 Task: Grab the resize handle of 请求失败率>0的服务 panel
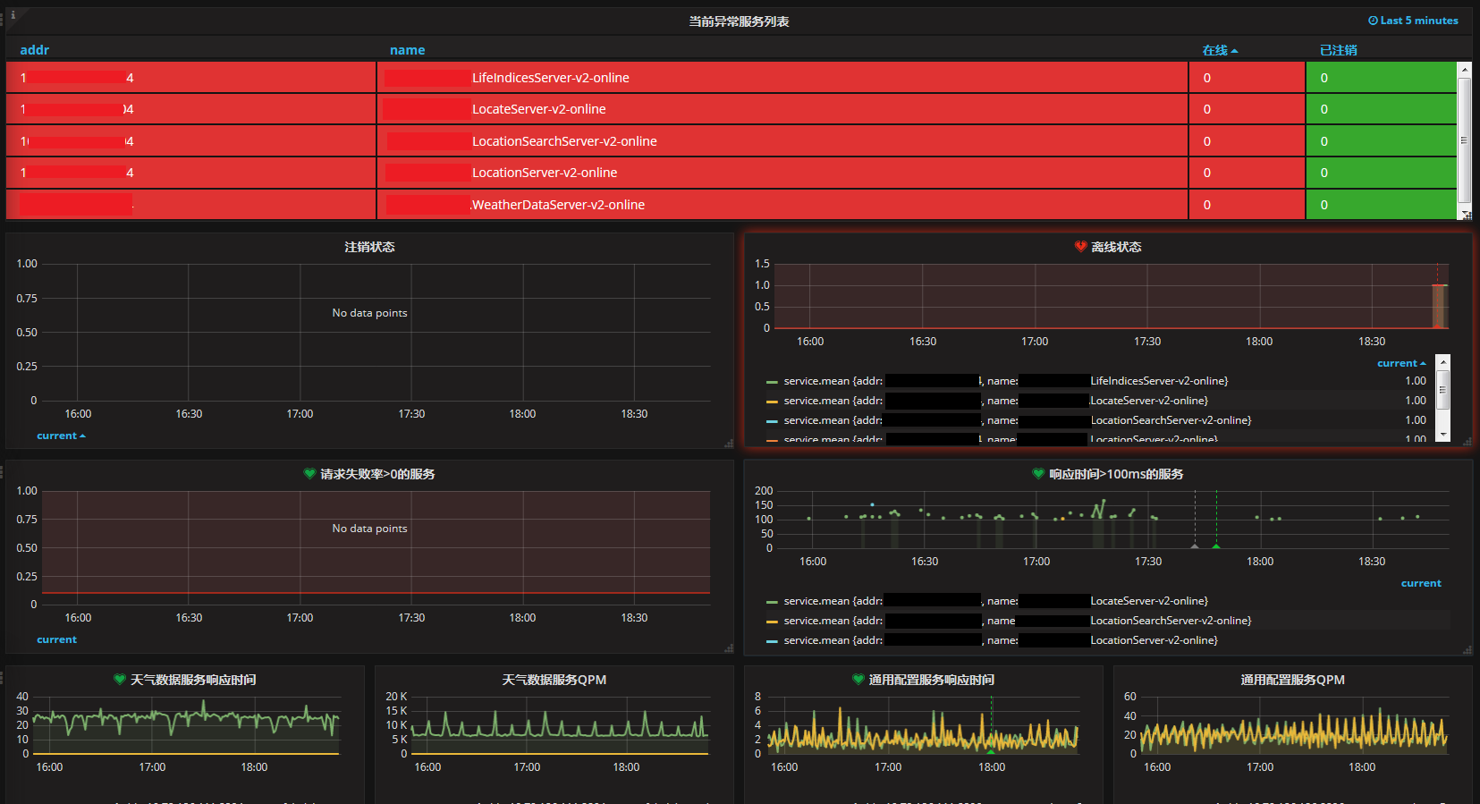coord(729,648)
